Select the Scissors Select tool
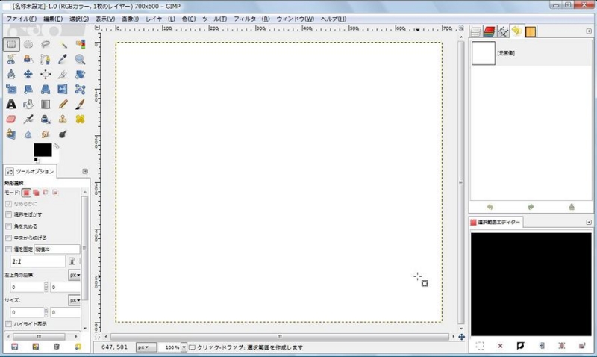This screenshot has width=597, height=357. pos(11,59)
